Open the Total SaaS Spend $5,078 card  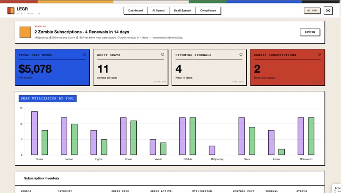click(x=52, y=67)
